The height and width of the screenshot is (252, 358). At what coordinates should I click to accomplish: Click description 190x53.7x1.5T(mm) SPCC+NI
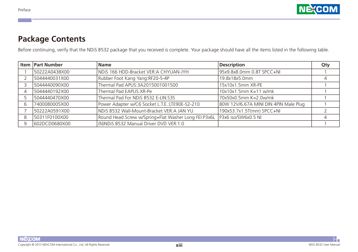click(250, 111)
